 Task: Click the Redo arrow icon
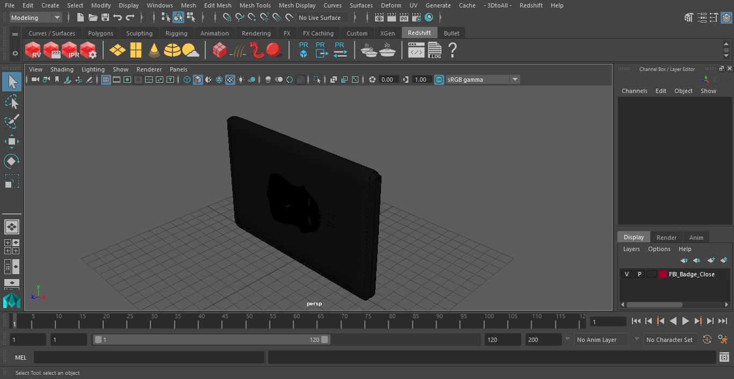(x=130, y=18)
